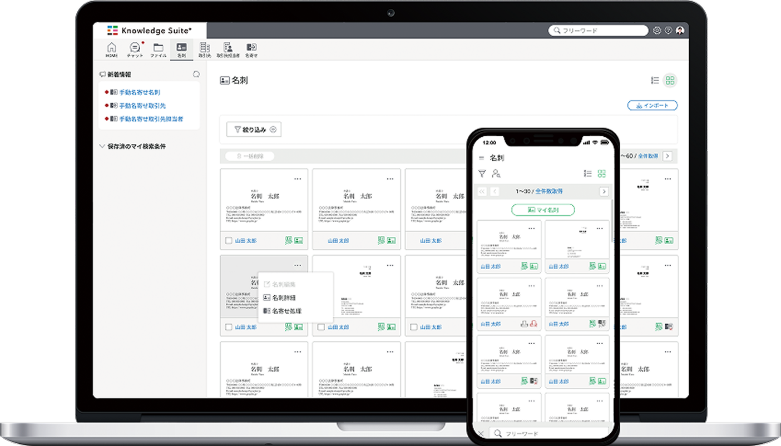Click the フリーワード search field
This screenshot has height=446, width=781.
click(x=598, y=31)
